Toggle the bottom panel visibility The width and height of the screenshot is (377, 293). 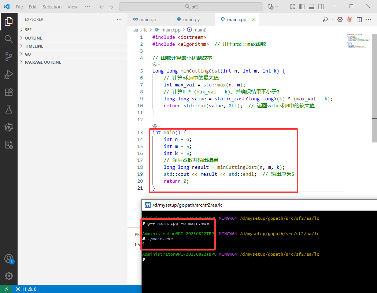point(311,7)
